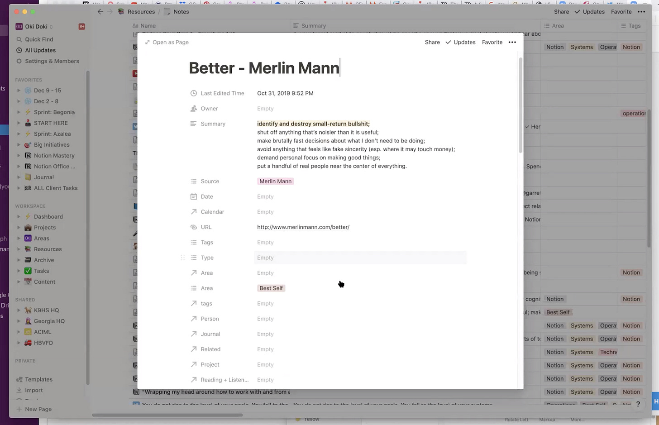The width and height of the screenshot is (659, 425).
Task: Expand the Sprint: Begonia page
Action: pyautogui.click(x=19, y=112)
